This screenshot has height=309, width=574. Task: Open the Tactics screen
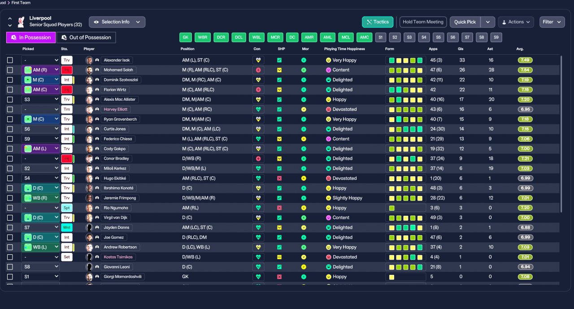378,22
